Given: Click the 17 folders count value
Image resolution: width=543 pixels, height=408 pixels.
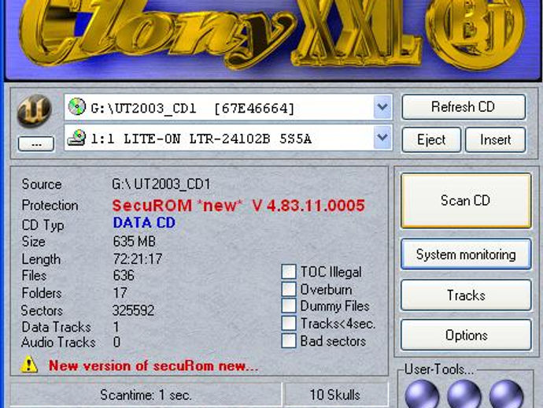Looking at the screenshot, I should click(120, 293).
